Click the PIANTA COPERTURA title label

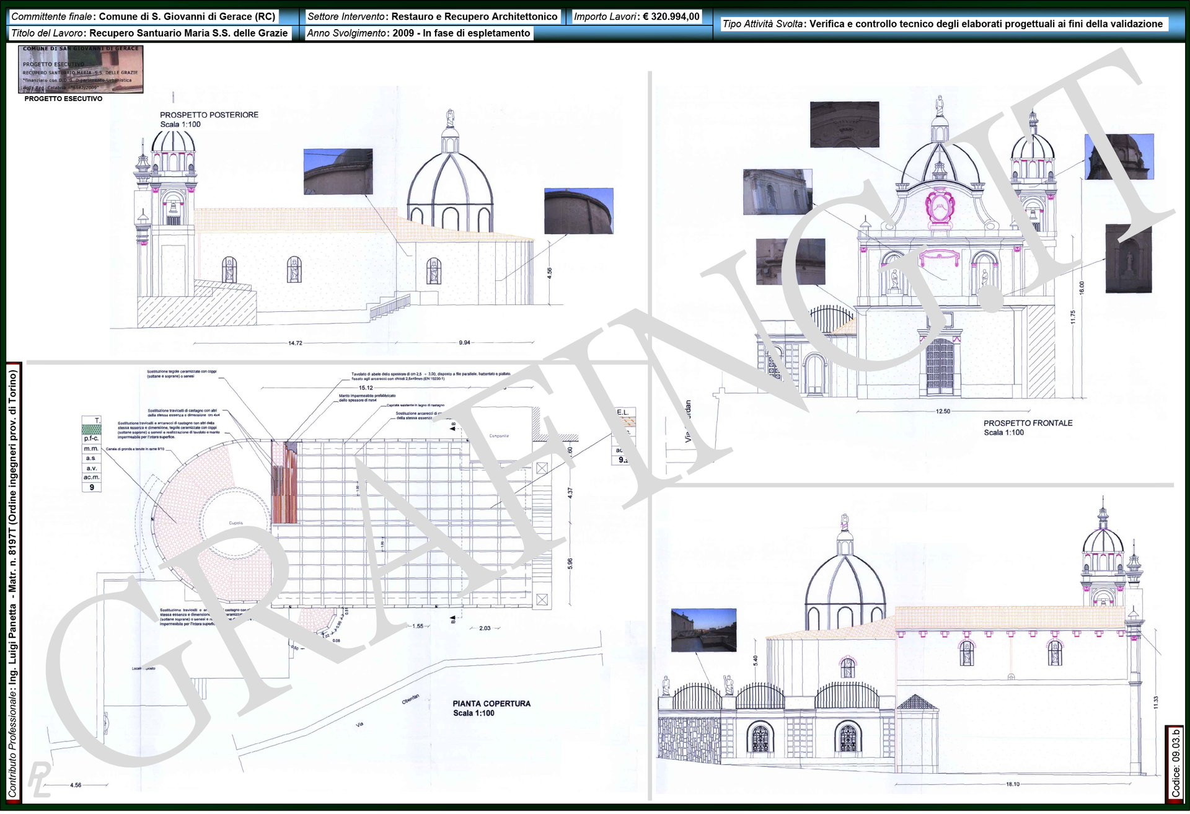click(491, 704)
